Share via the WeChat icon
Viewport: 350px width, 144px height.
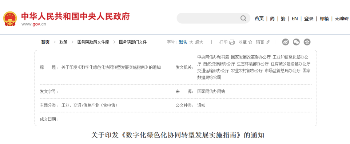click(x=296, y=42)
